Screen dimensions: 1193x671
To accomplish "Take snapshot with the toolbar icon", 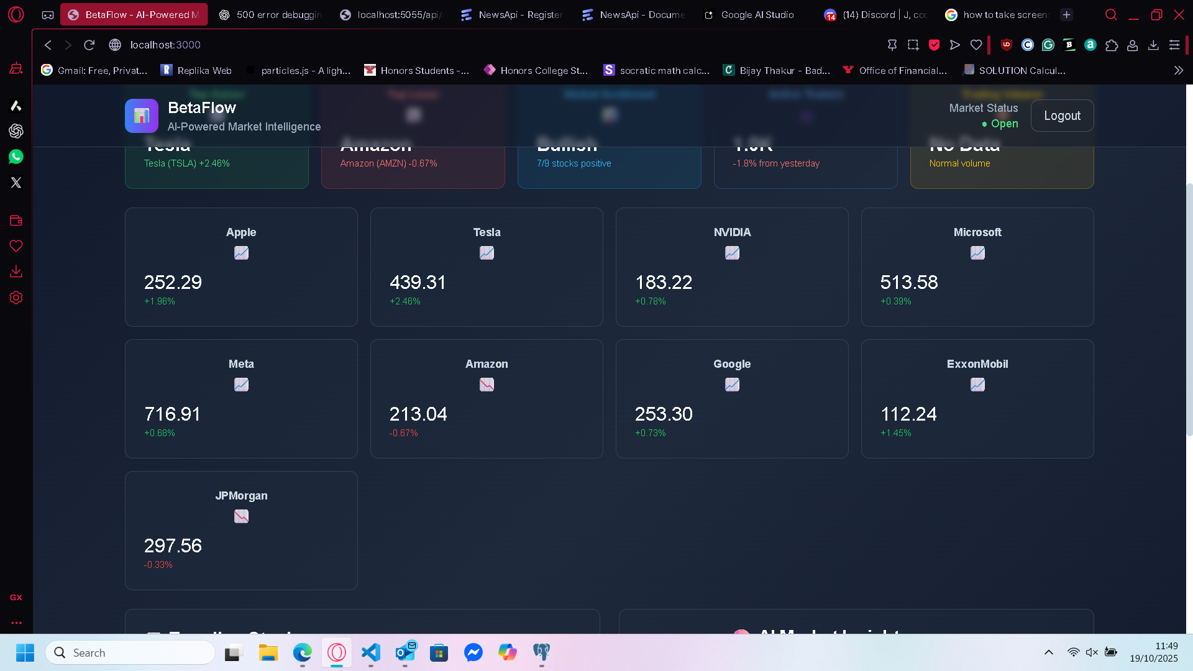I will 913,45.
